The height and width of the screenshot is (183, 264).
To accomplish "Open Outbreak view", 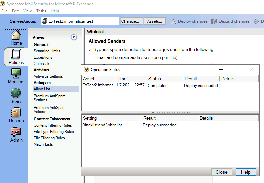I will pos(41,64).
